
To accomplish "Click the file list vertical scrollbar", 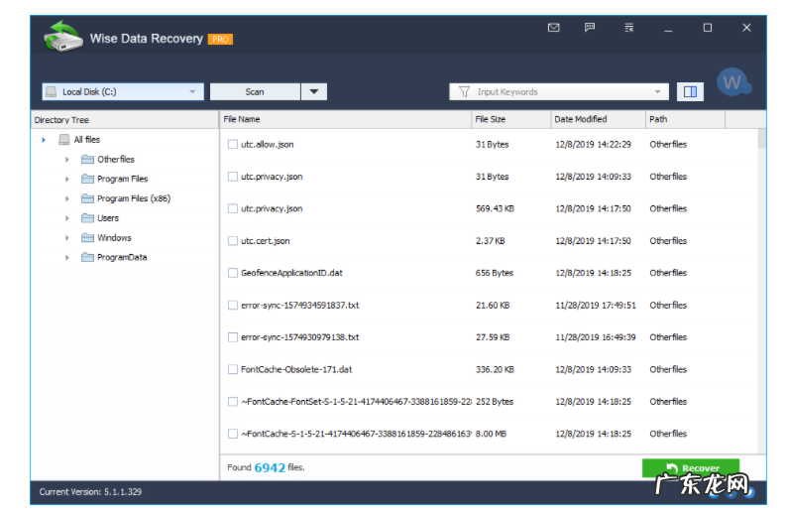I will coord(761,288).
